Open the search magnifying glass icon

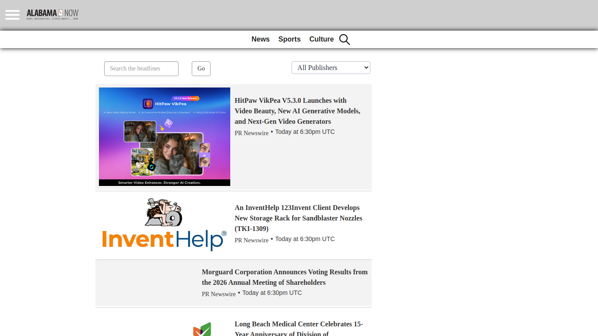(345, 39)
